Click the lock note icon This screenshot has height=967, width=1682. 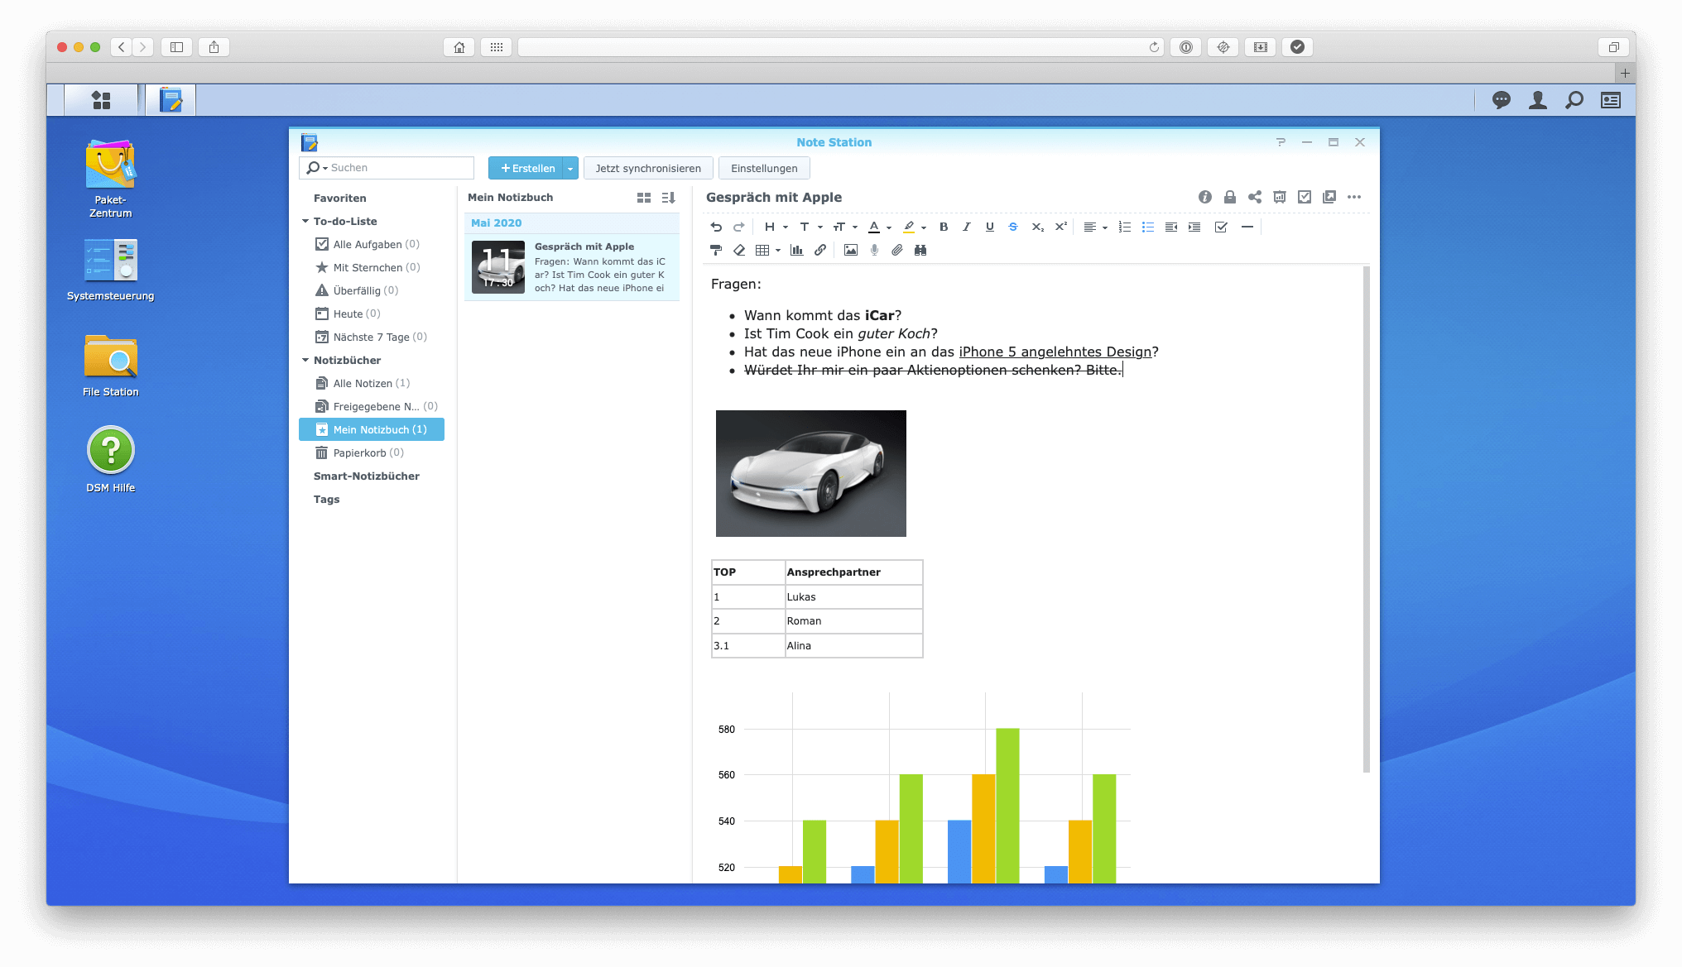click(x=1230, y=196)
